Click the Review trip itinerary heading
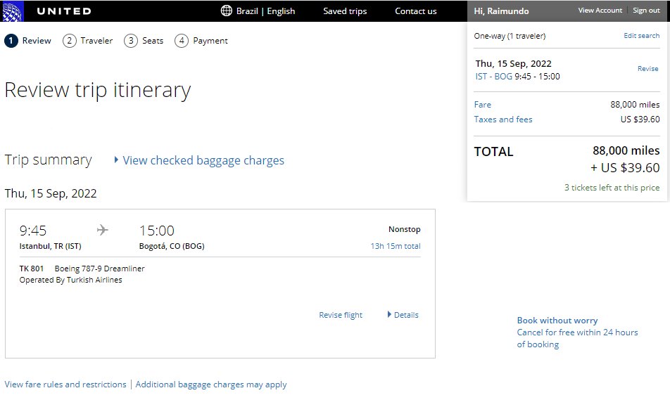 pyautogui.click(x=97, y=91)
